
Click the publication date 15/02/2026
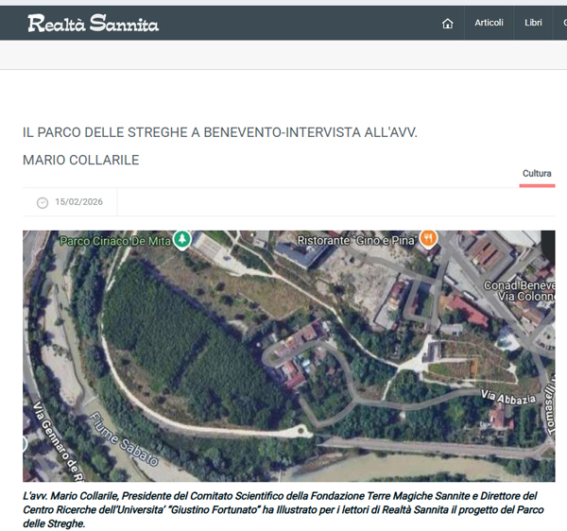click(x=78, y=202)
